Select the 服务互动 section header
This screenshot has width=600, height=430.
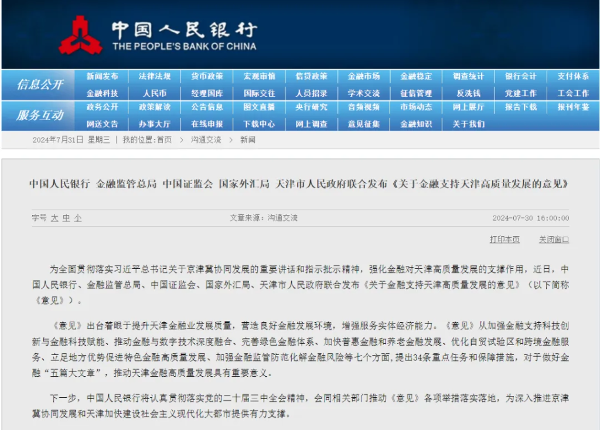point(40,115)
